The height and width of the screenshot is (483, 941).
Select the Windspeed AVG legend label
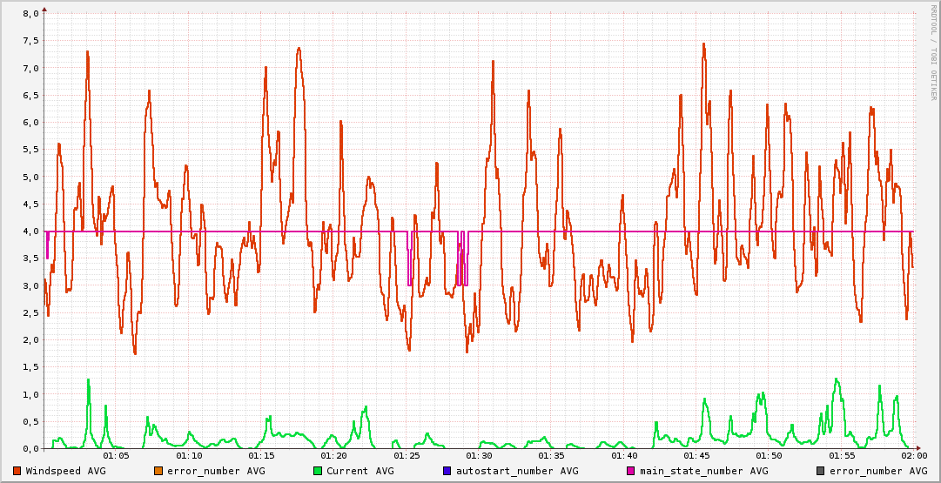(x=65, y=471)
